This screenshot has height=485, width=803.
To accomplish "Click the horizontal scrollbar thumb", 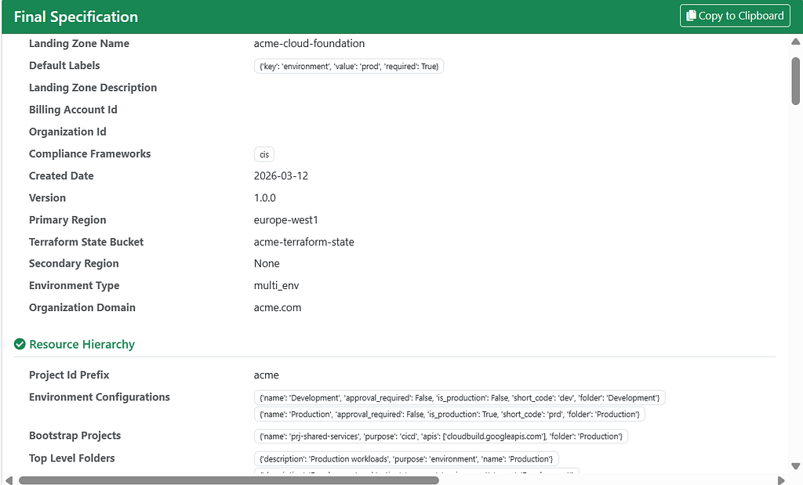I will [x=229, y=480].
